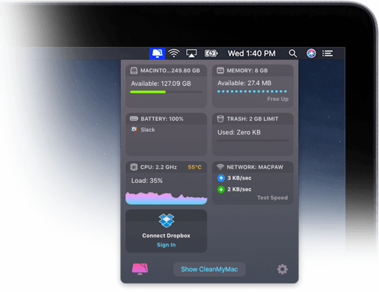This screenshot has width=379, height=292.
Task: Click the 55°C temperature reading
Action: [x=195, y=167]
